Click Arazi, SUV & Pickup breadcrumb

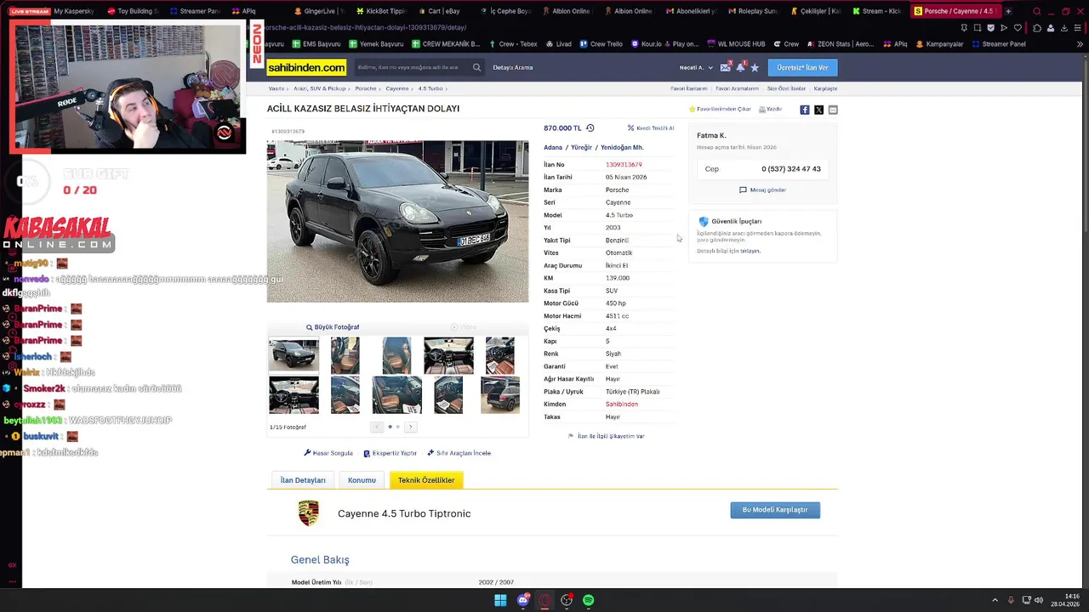click(x=320, y=88)
